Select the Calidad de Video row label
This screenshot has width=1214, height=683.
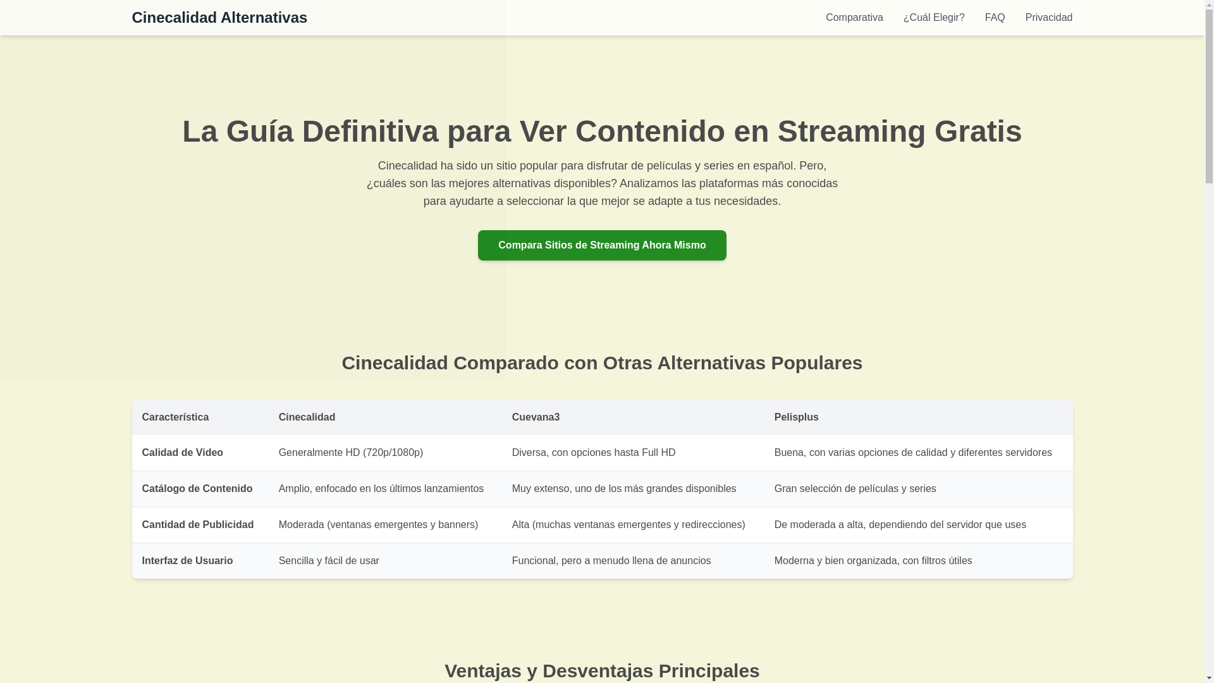pyautogui.click(x=200, y=453)
